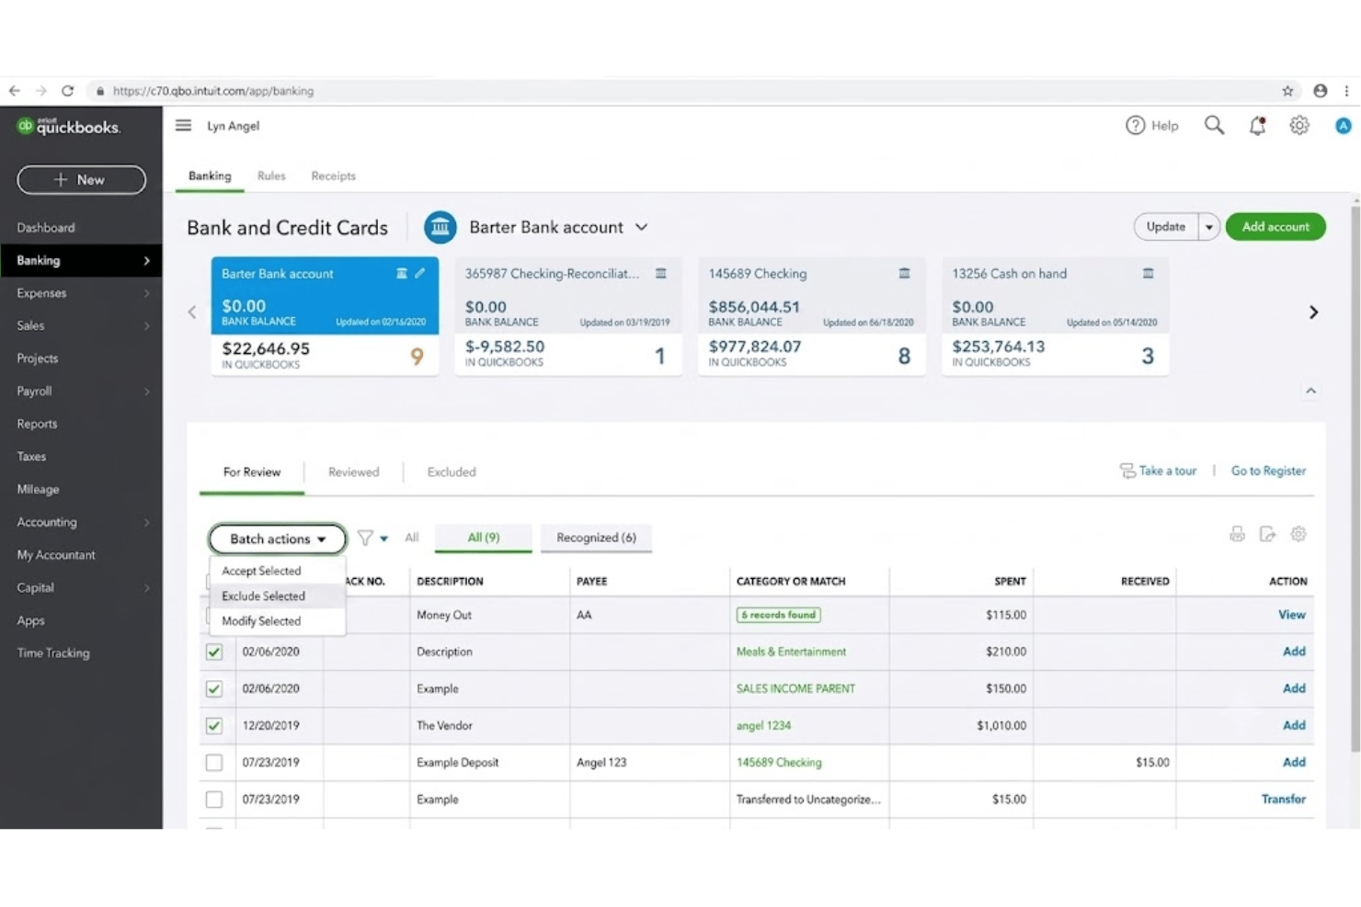Open the Reviewed tab

click(x=353, y=471)
